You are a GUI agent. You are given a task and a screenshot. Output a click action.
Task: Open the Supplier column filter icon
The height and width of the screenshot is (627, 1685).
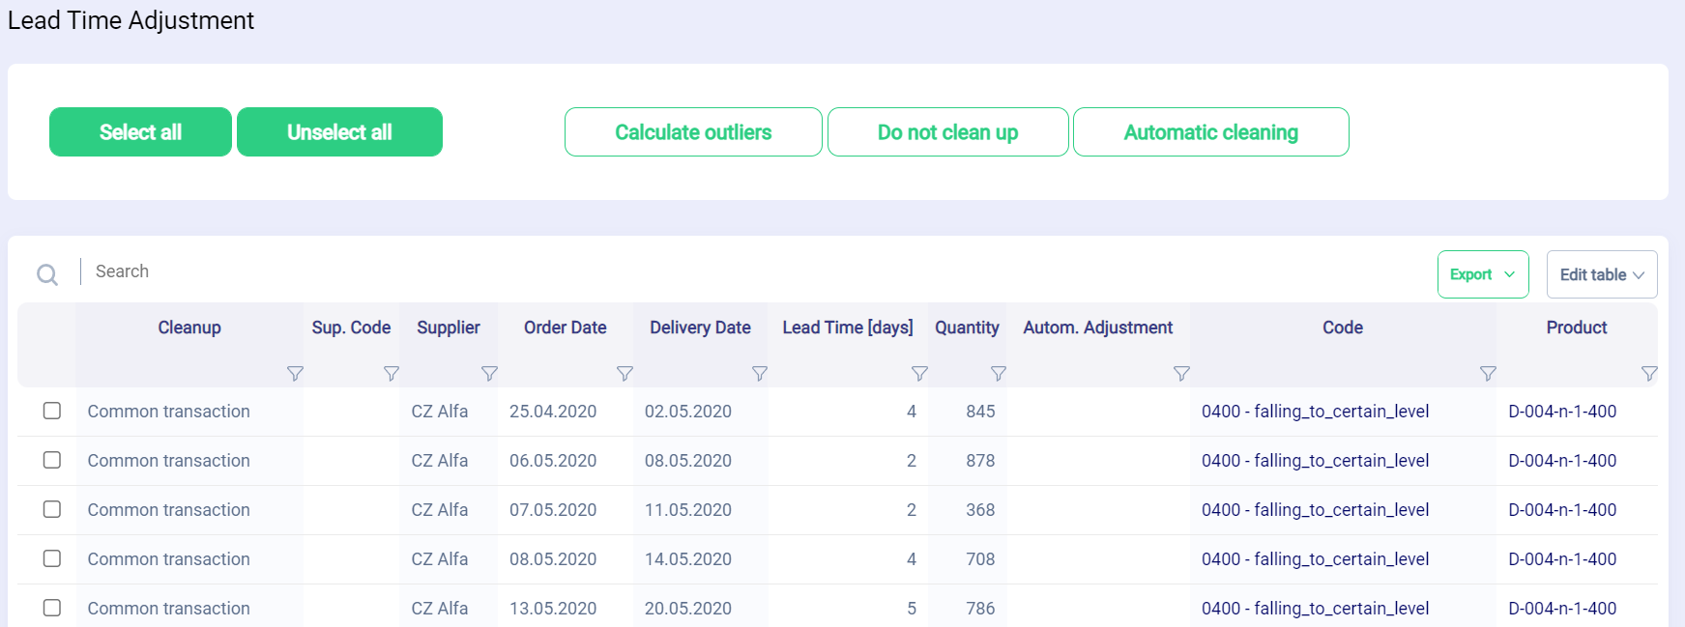pos(489,374)
